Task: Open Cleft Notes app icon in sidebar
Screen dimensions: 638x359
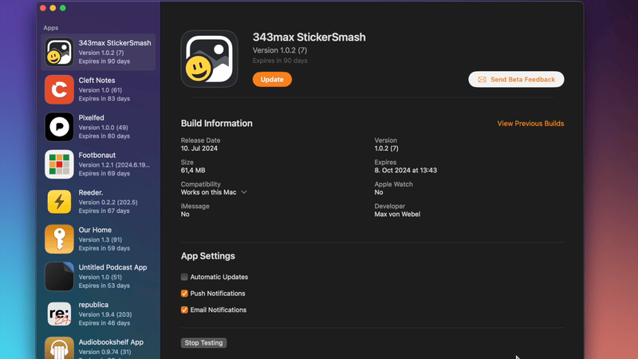Action: click(59, 90)
